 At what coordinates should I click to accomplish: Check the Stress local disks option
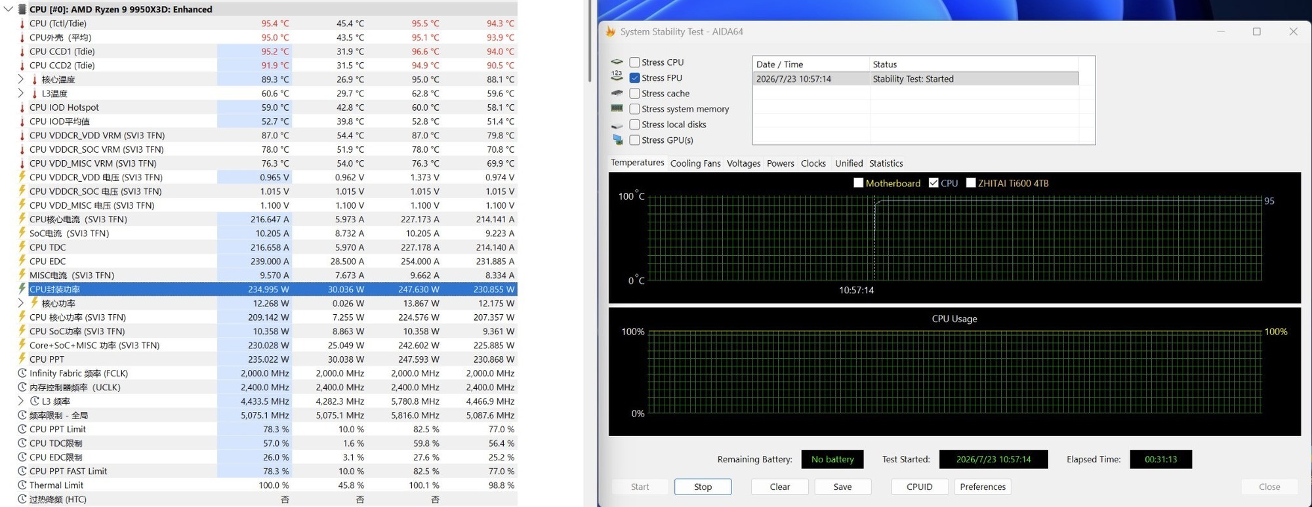(634, 125)
